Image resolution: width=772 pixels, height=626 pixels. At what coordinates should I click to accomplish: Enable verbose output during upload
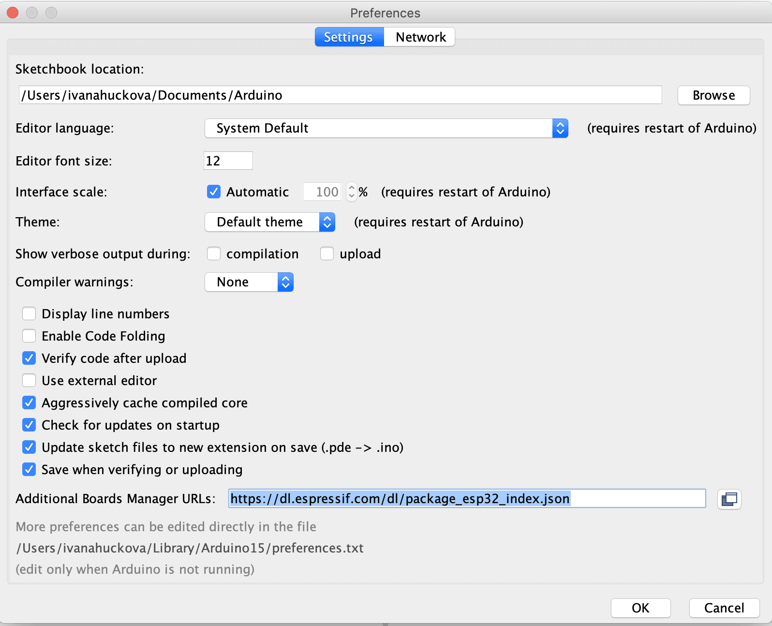[327, 254]
